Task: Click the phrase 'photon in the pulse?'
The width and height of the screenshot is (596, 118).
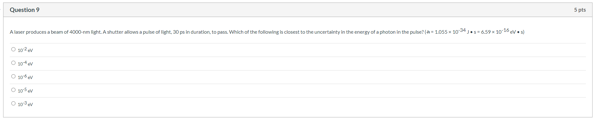Action: [402, 32]
